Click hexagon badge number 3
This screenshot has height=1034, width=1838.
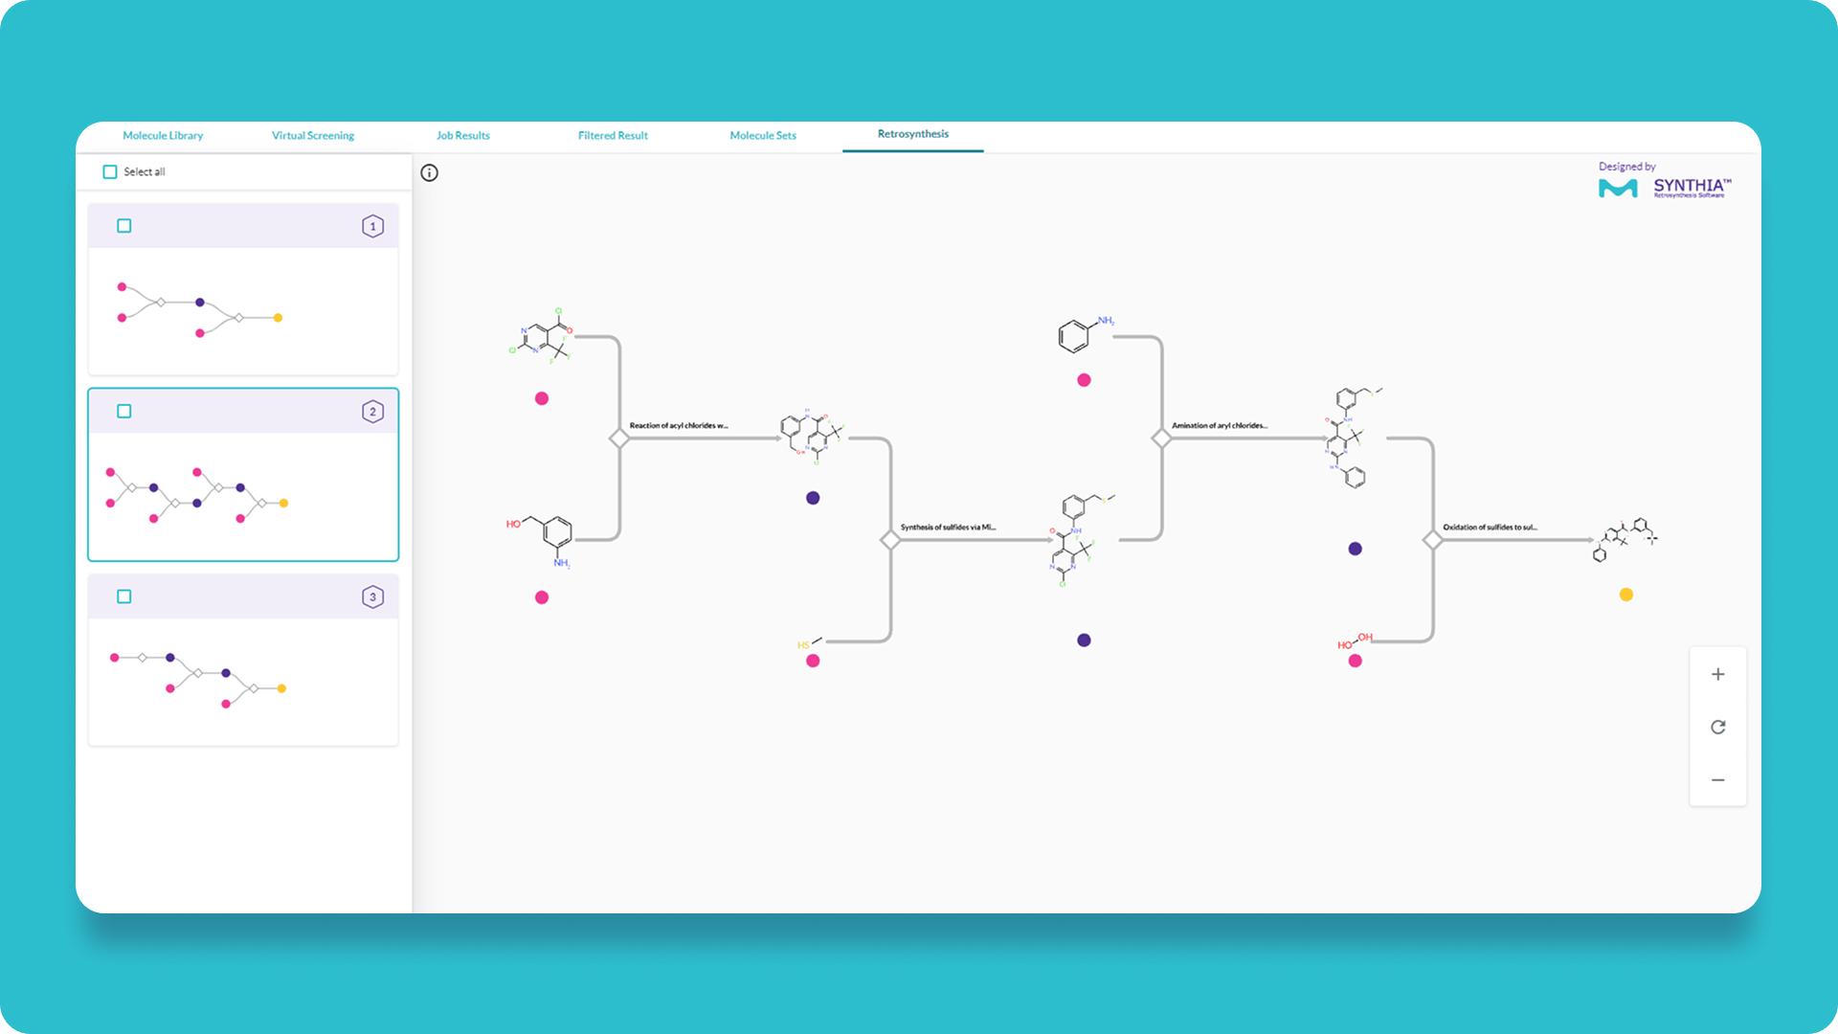tap(372, 597)
